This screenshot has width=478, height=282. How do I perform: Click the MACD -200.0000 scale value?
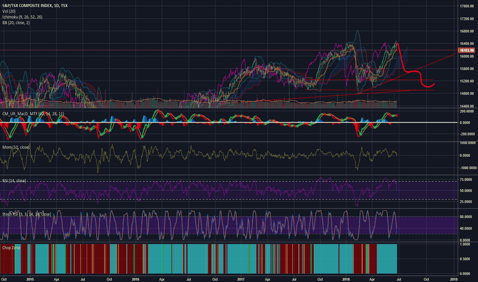tap(467, 134)
